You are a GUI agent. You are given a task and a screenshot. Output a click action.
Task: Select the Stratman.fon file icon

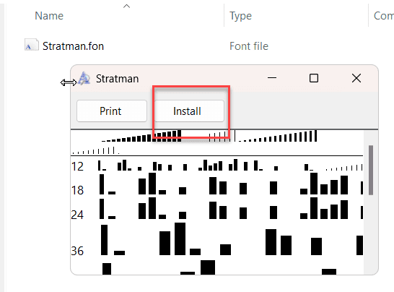(x=32, y=46)
